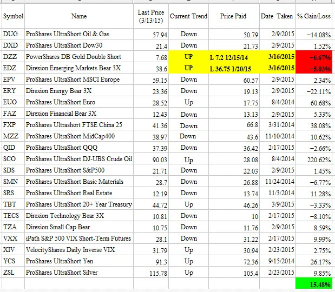Click ProShares UltraShort MidCap400 cell

click(79, 136)
